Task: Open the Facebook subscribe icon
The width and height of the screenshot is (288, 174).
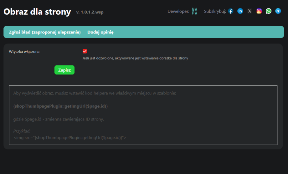Action: pyautogui.click(x=231, y=11)
